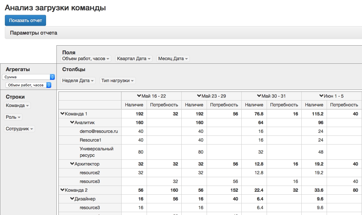This screenshot has height=215, width=362.
Task: Collapse the Архитектор role row
Action: [72, 164]
